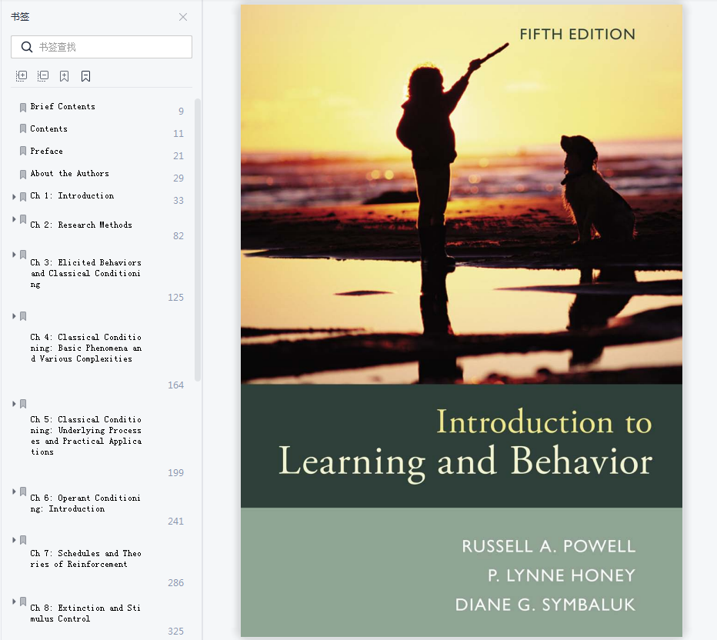Click the bookmarks panel vertical scrollbar
This screenshot has width=717, height=640.
[198, 239]
